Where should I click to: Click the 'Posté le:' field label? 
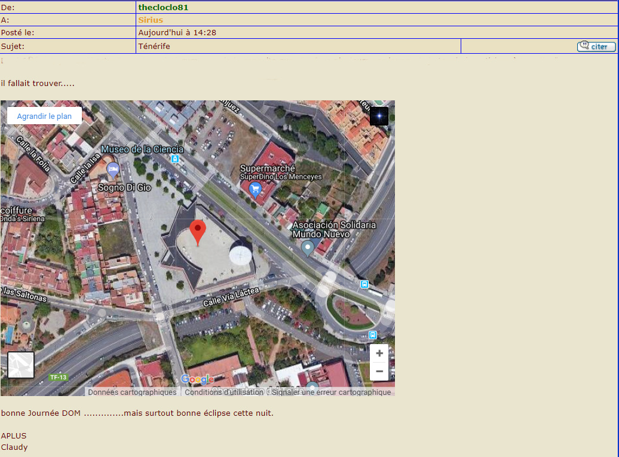(17, 32)
